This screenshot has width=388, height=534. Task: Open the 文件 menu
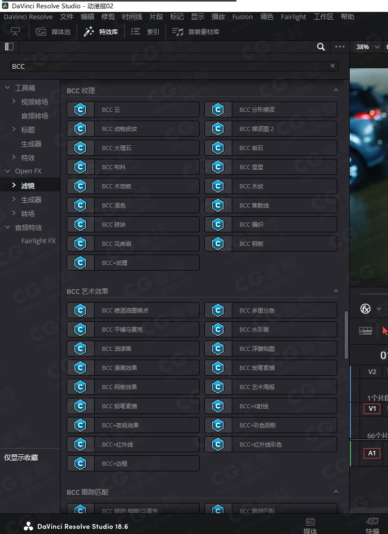pos(67,17)
